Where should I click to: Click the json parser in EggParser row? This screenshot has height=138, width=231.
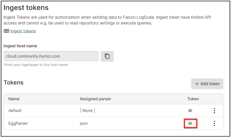coord(84,123)
